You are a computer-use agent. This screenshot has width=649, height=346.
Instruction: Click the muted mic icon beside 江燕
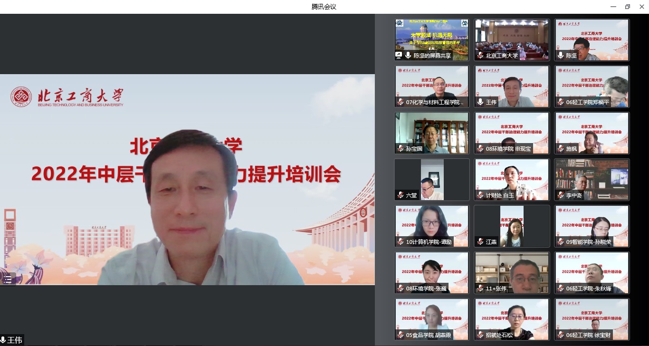(x=480, y=242)
